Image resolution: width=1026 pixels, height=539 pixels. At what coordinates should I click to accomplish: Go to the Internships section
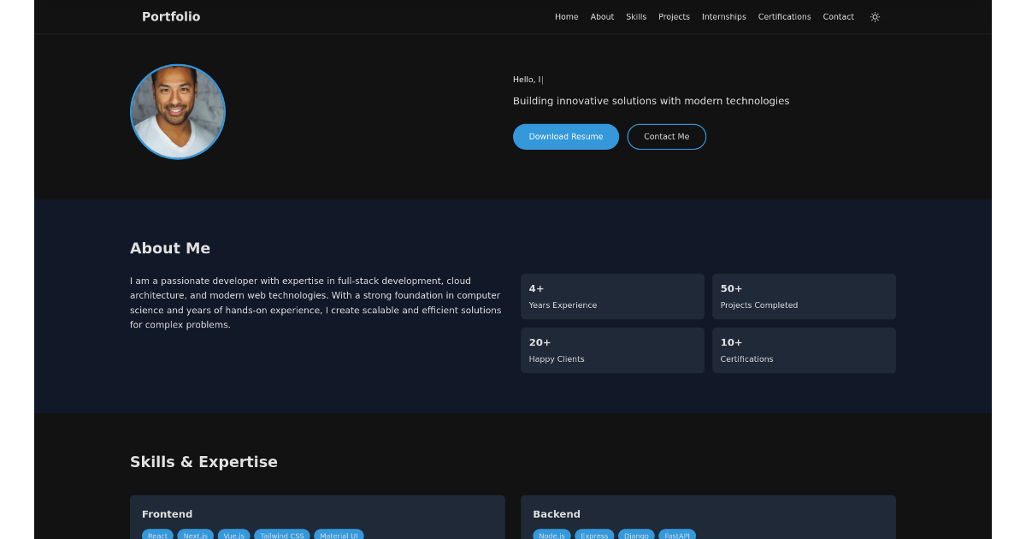723,16
